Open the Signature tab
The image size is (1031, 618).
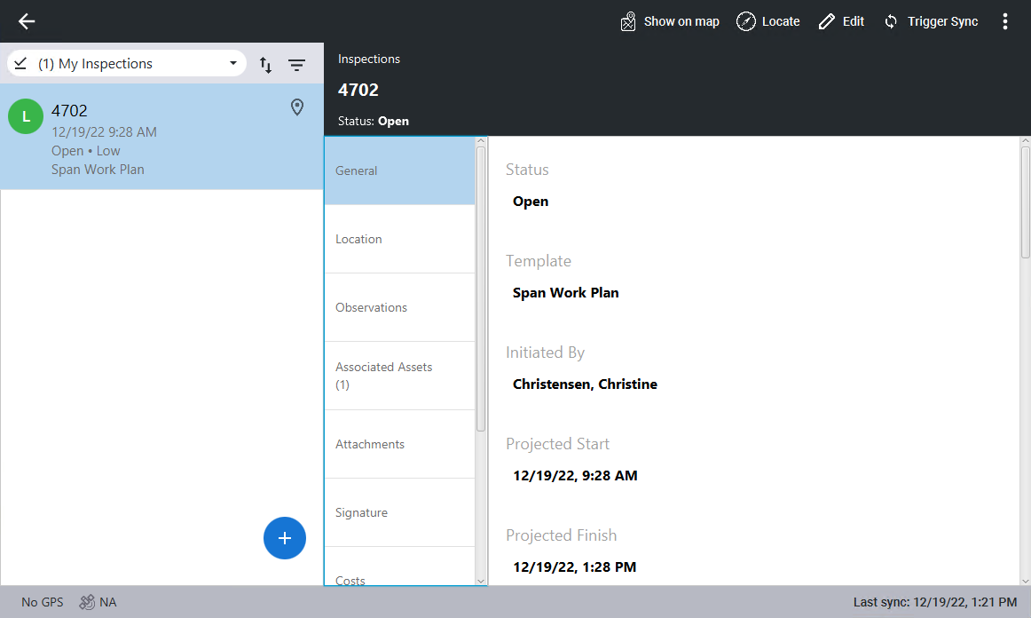point(399,512)
